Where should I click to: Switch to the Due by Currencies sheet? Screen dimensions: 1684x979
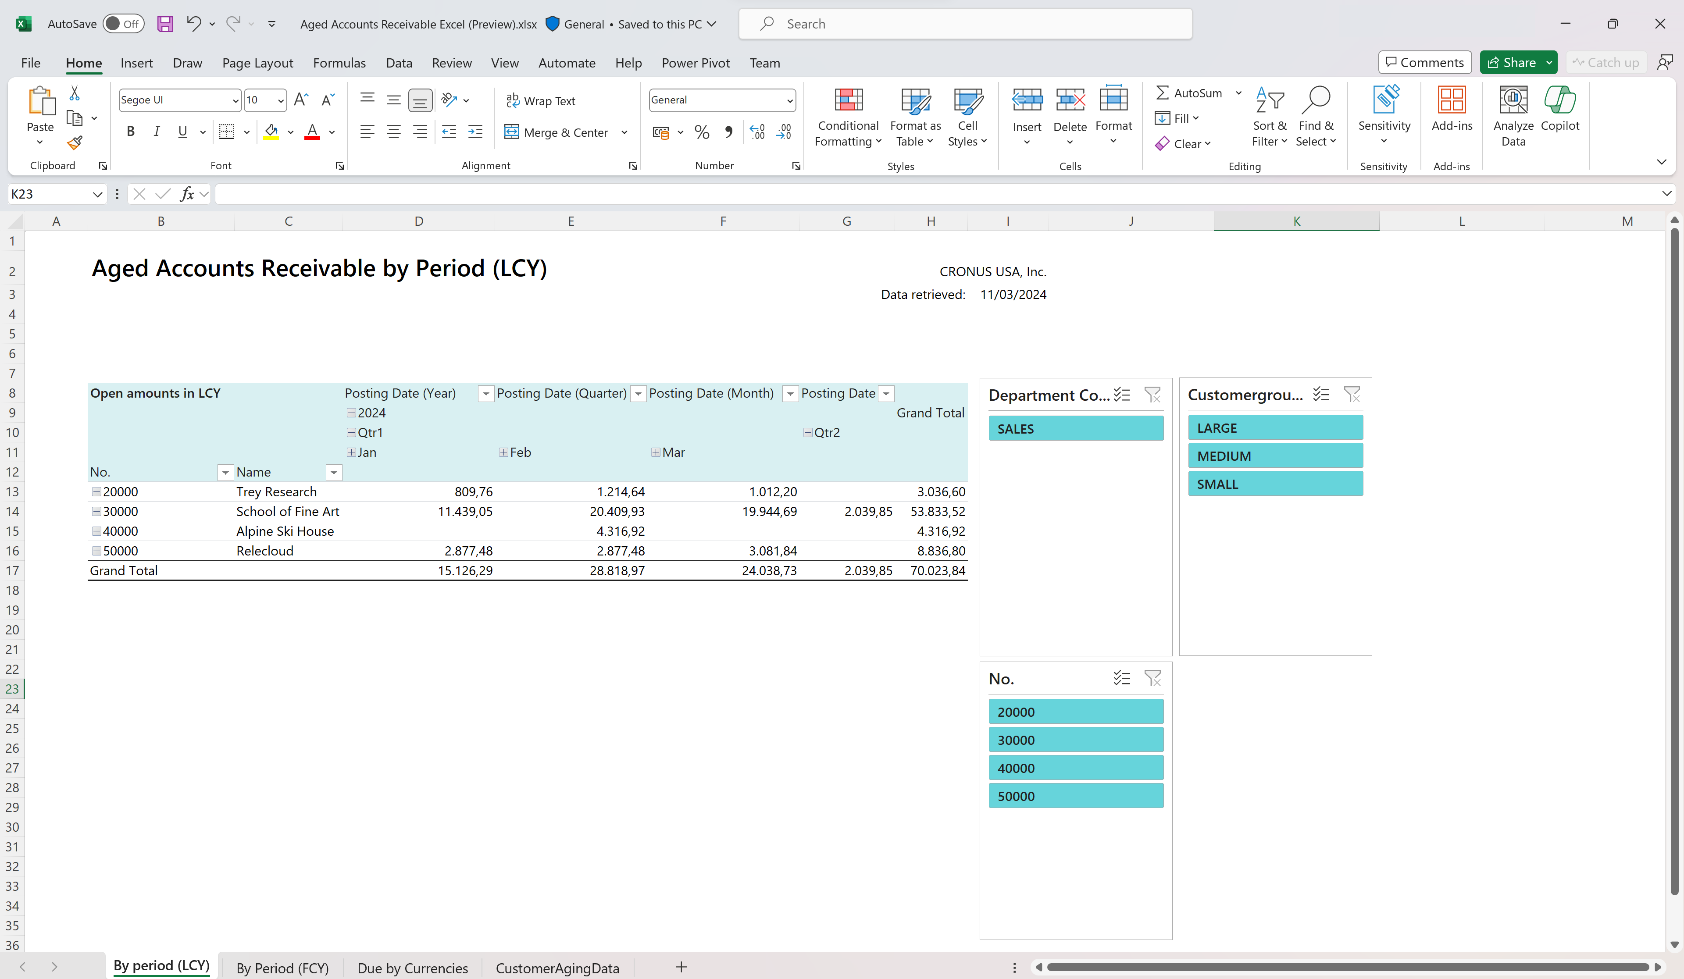412,967
